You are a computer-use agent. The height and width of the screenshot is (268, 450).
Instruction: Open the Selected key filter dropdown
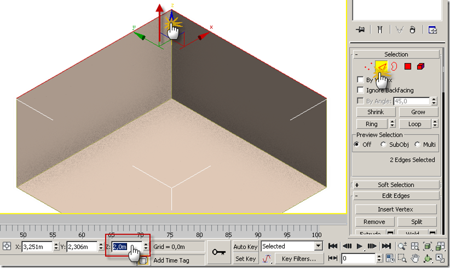pyautogui.click(x=318, y=246)
